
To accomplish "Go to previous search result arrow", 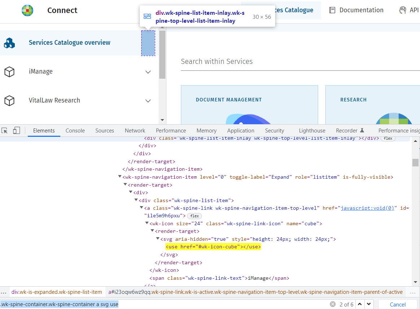I will pos(360,304).
